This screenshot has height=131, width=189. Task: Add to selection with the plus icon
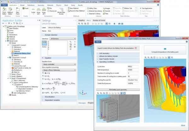pos(75,42)
